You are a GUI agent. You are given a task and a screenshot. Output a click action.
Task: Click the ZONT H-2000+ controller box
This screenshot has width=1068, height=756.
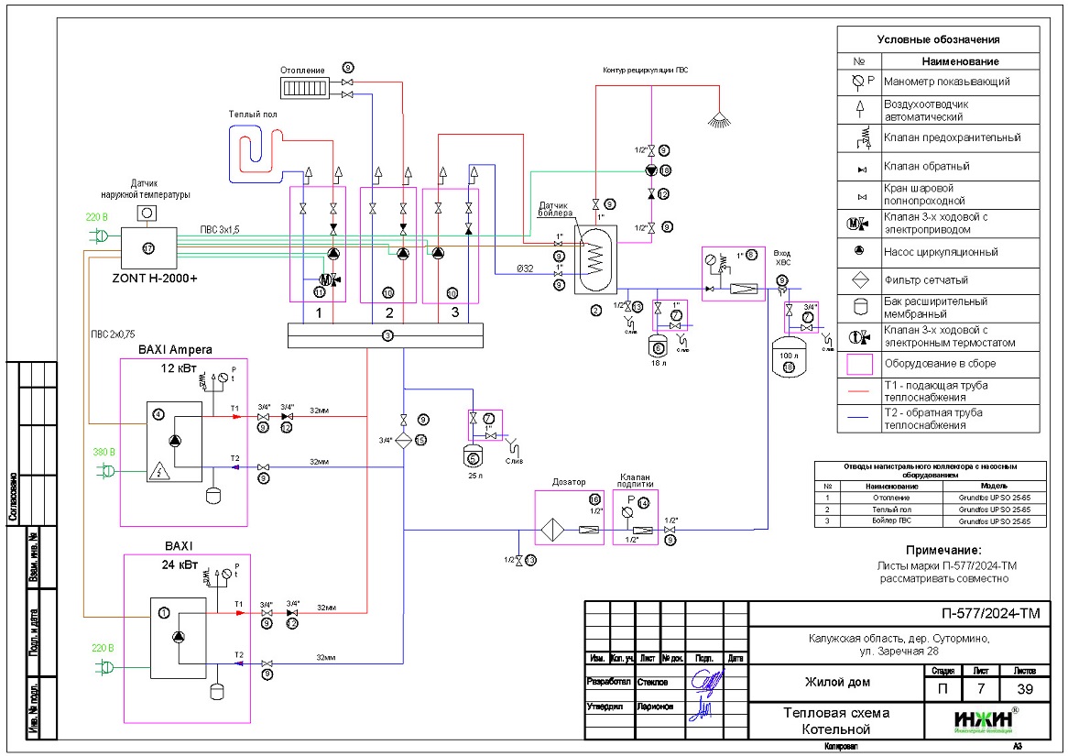[148, 247]
